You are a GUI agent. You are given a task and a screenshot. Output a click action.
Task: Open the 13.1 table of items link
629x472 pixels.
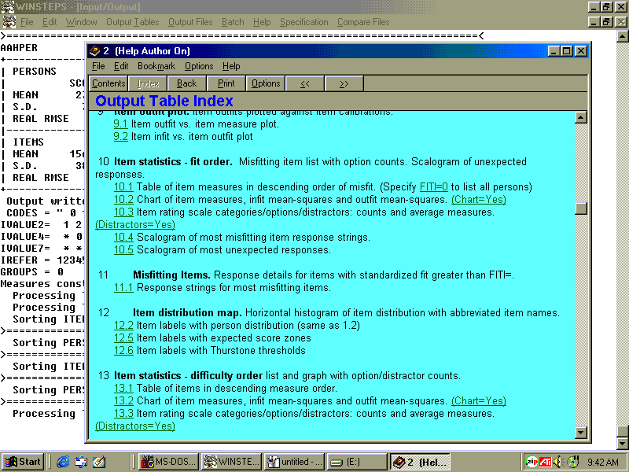123,389
